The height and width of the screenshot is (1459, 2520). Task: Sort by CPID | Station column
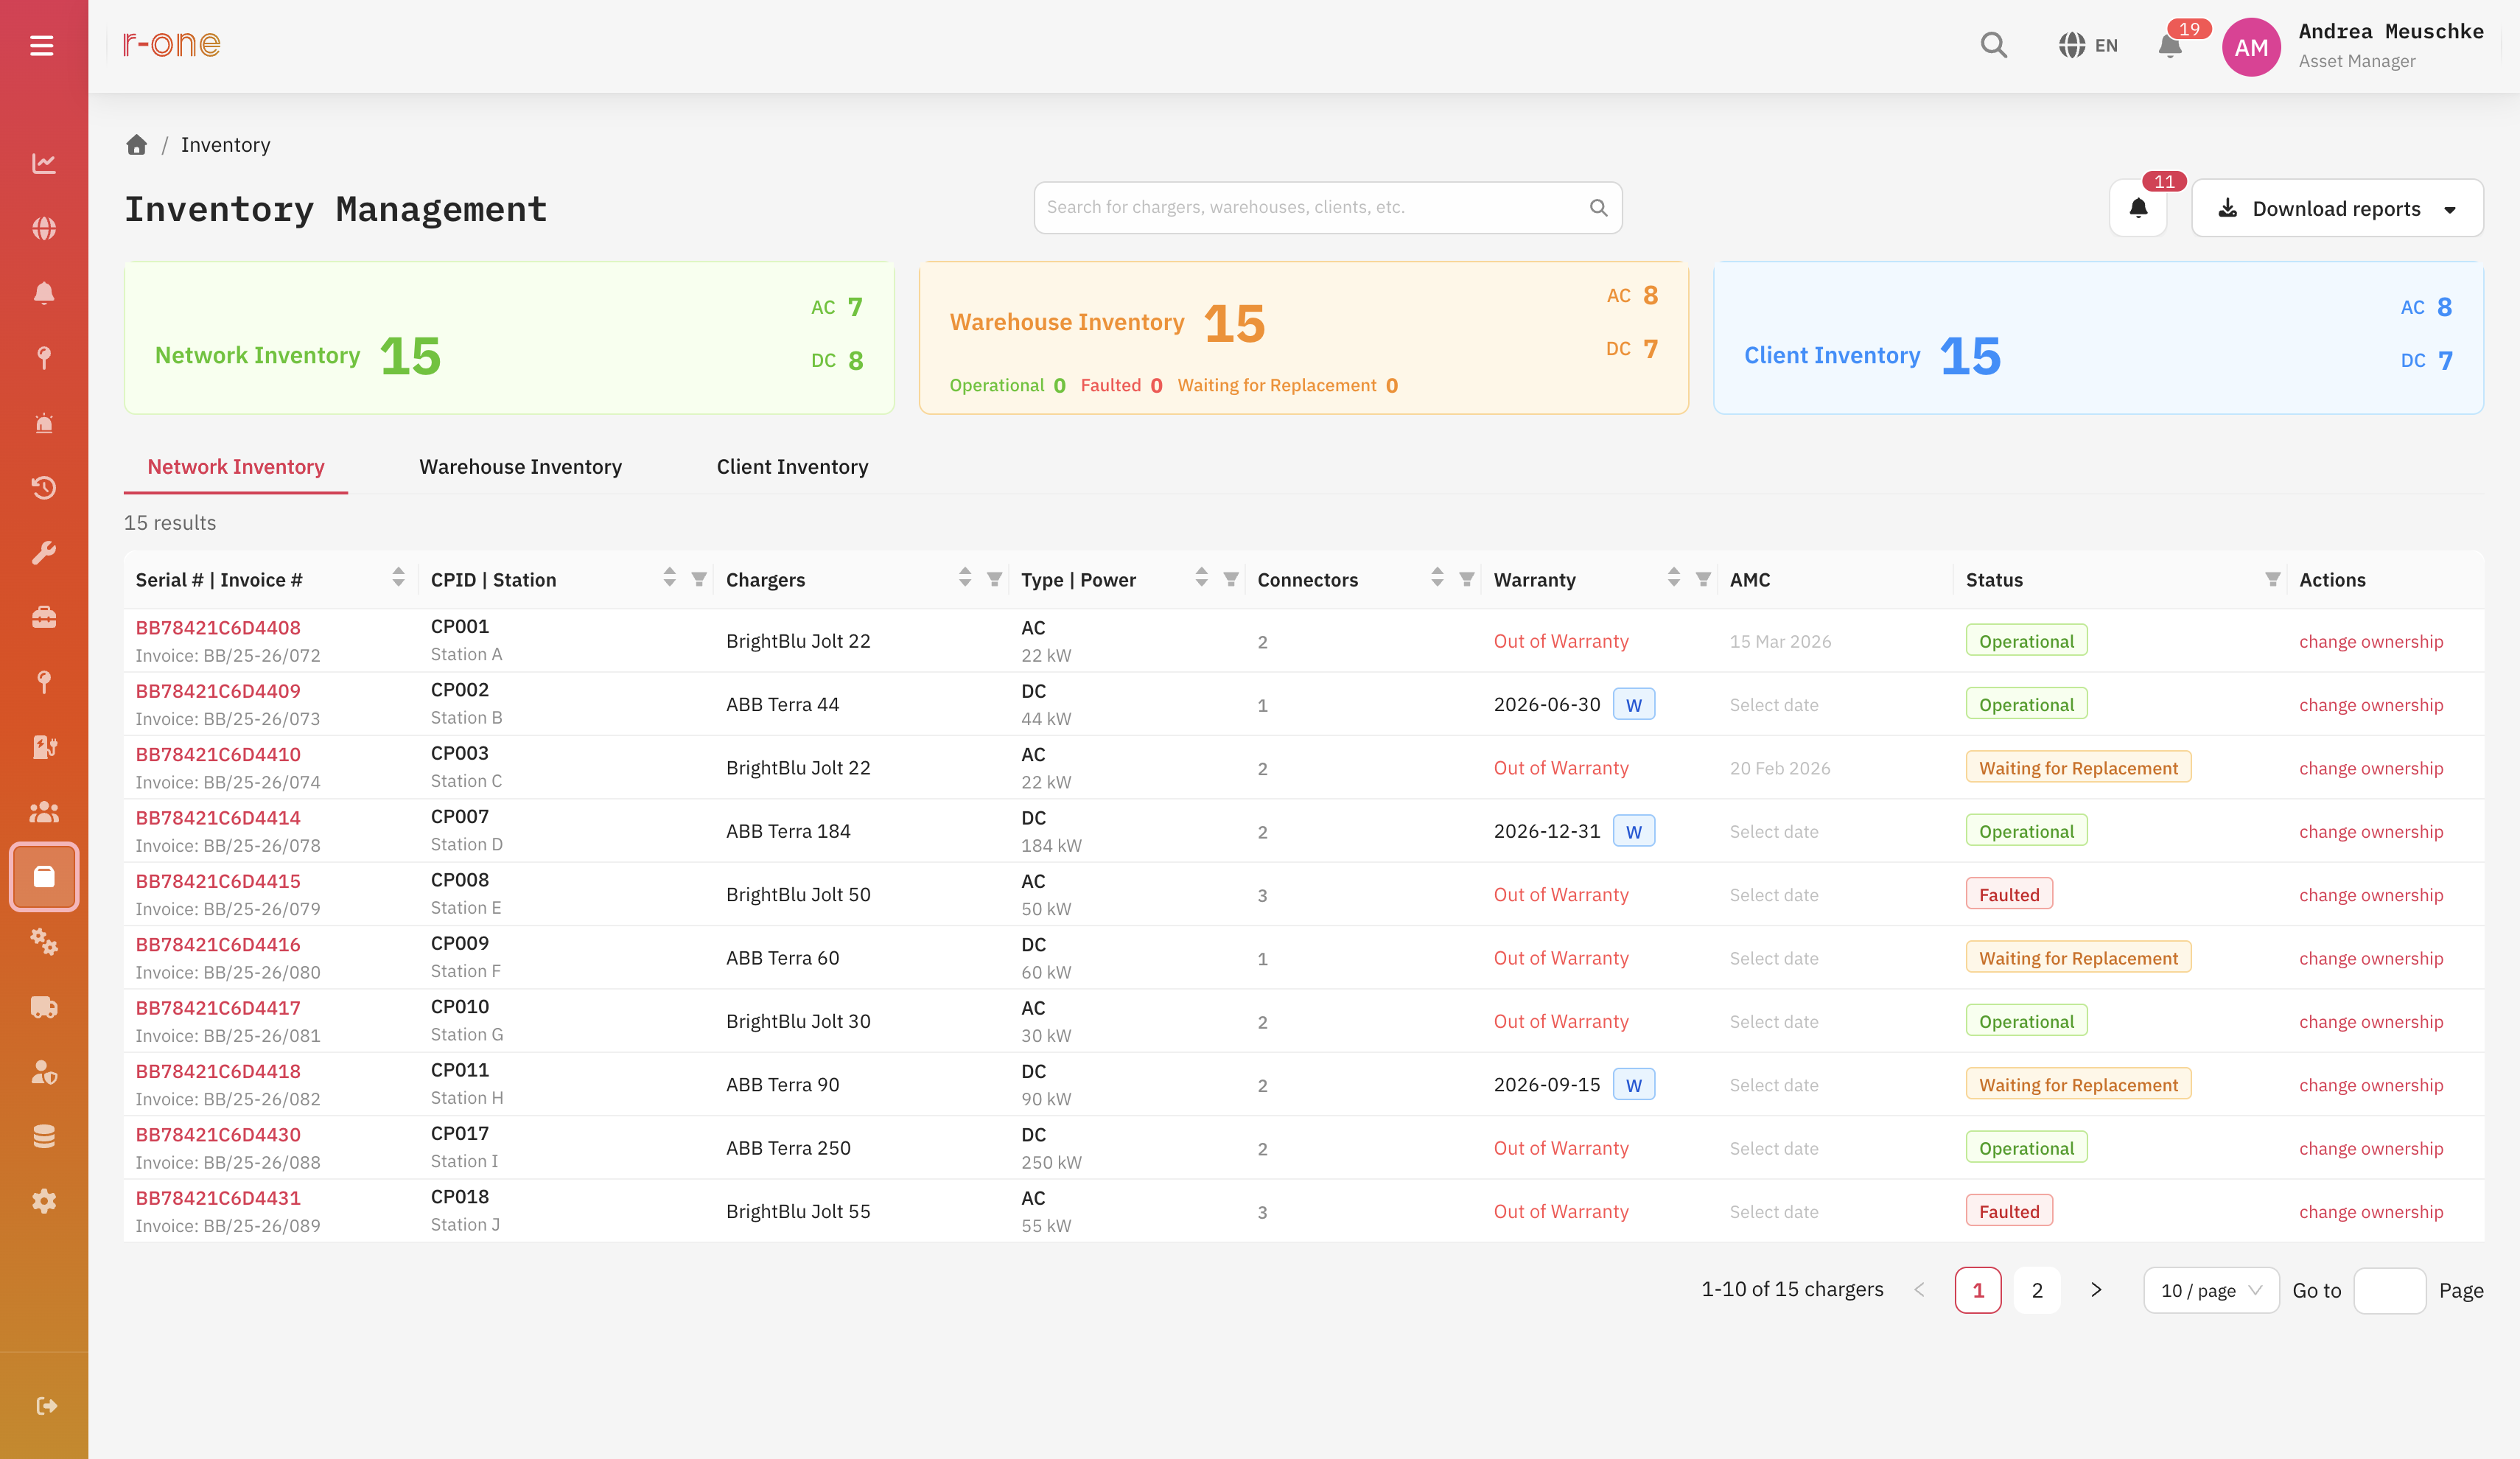pos(669,577)
